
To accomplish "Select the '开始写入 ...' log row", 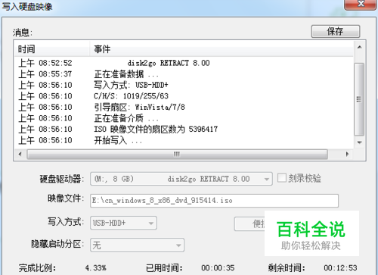I will tap(184, 140).
